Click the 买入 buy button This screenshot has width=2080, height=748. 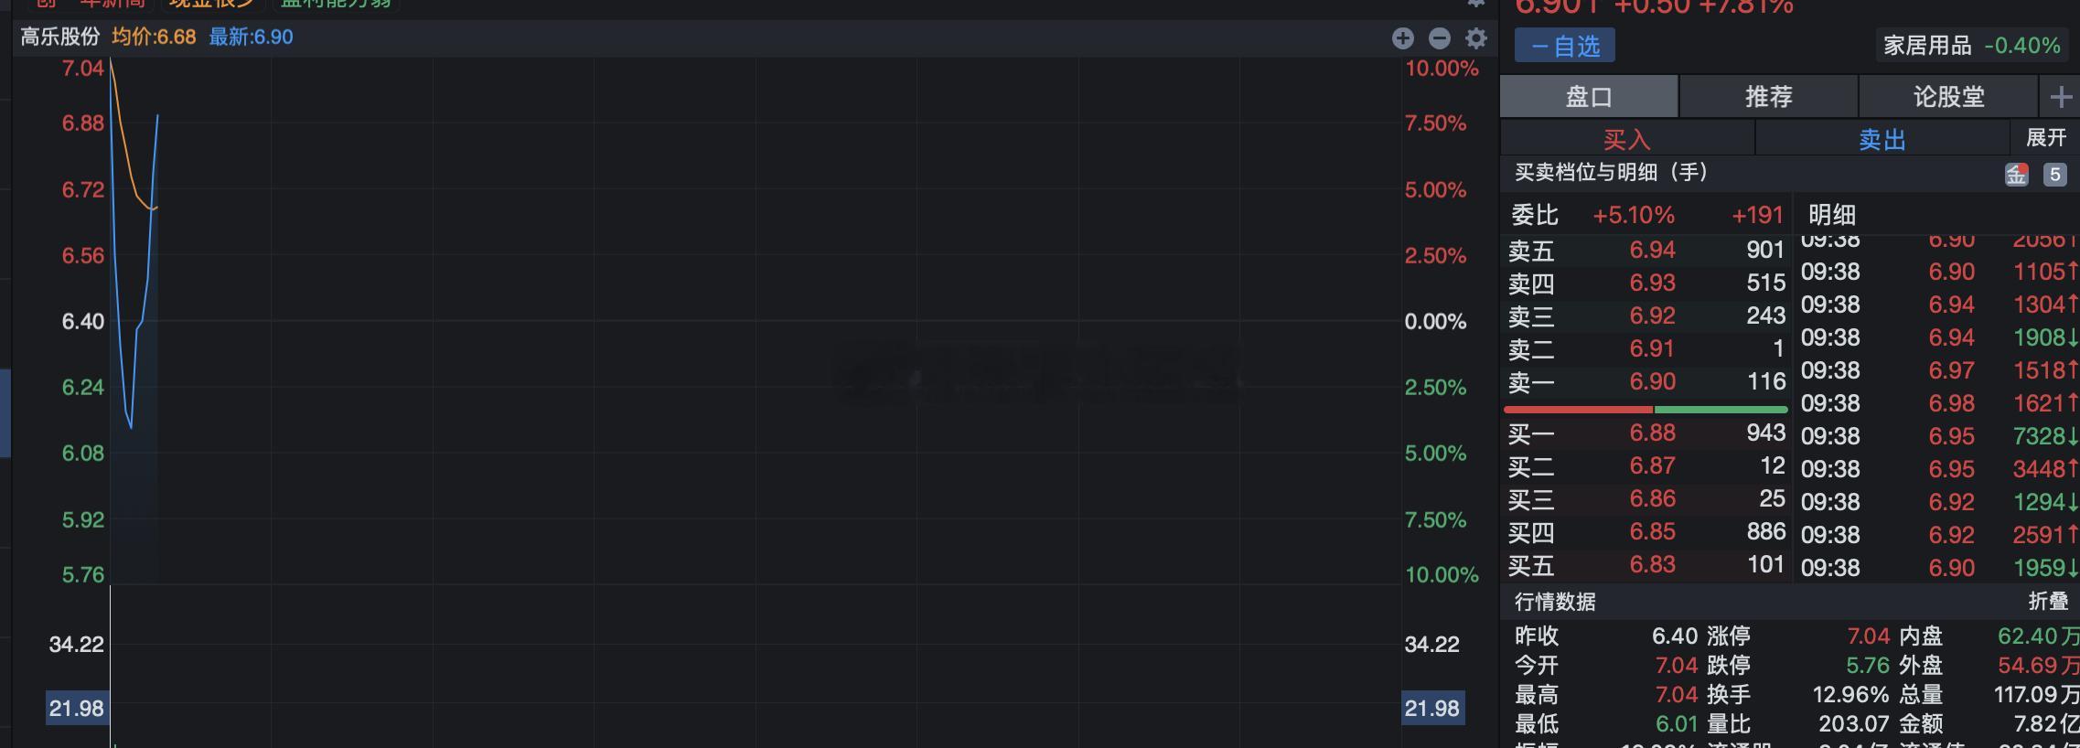(x=1626, y=139)
